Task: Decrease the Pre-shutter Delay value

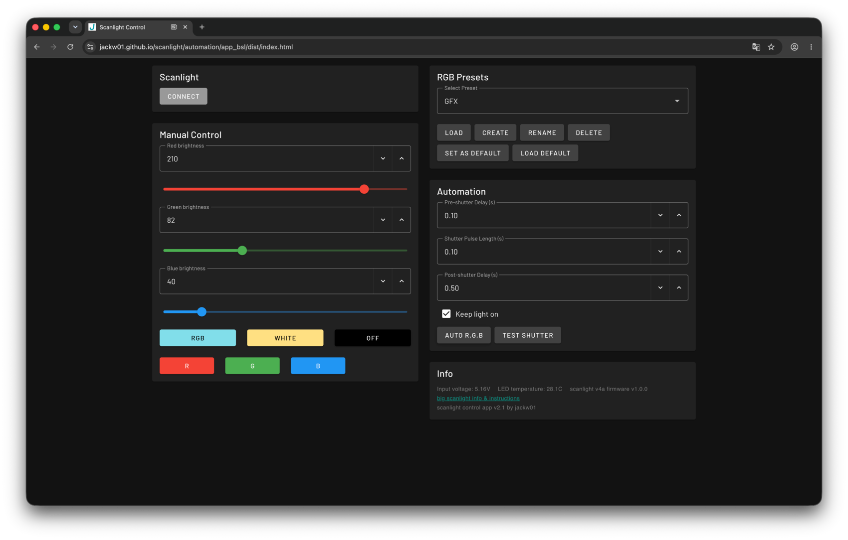Action: pos(660,215)
